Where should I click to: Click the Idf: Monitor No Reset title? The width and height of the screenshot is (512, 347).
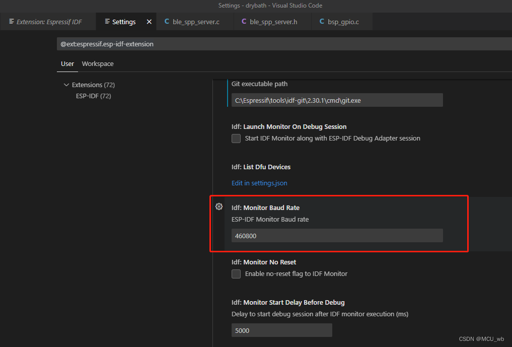click(x=264, y=262)
